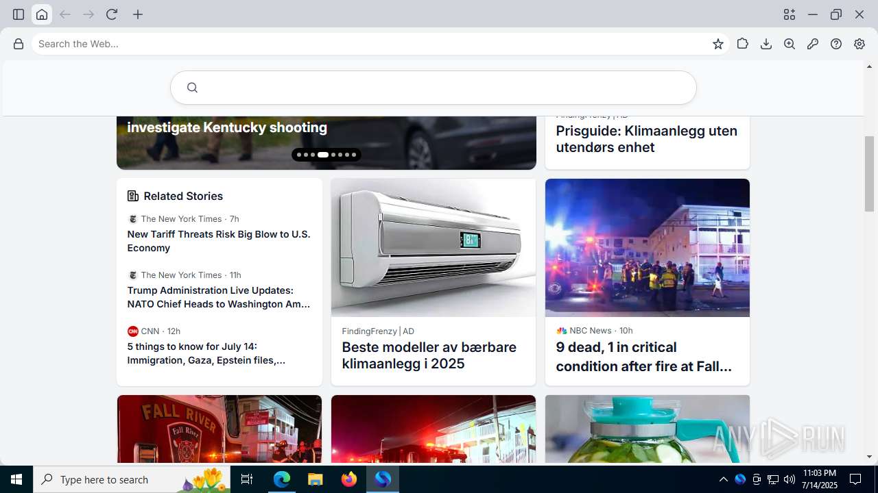Open File Explorer from the taskbar
Image resolution: width=878 pixels, height=493 pixels.
[315, 479]
